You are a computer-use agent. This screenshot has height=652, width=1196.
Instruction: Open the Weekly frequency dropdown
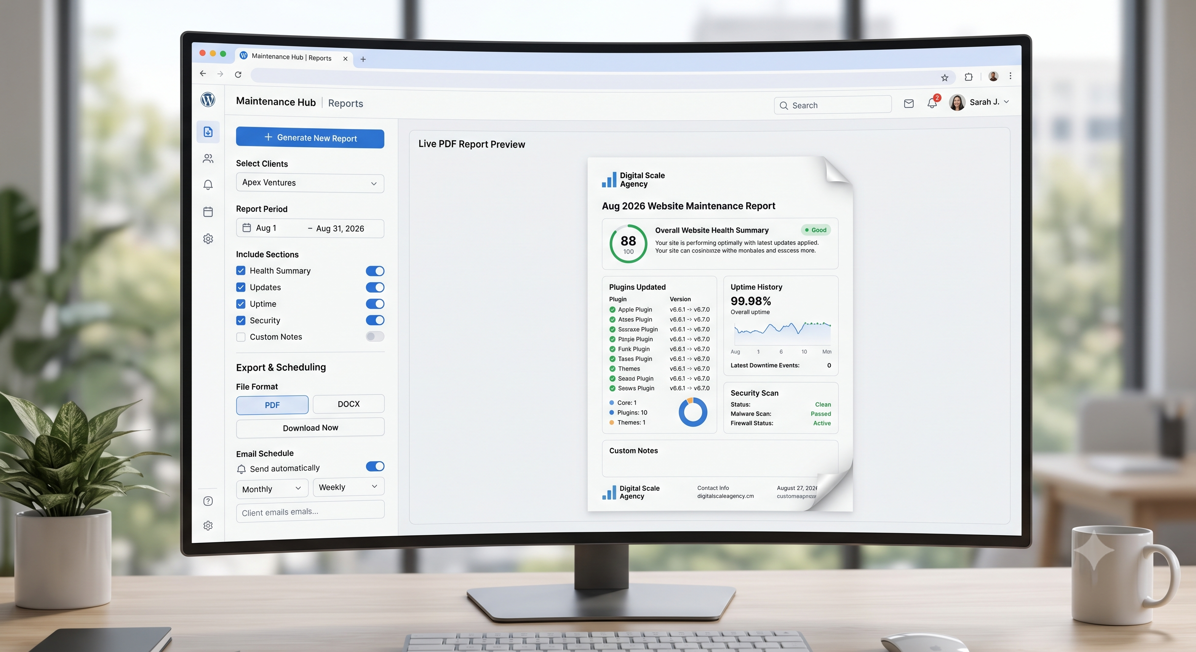pyautogui.click(x=348, y=486)
